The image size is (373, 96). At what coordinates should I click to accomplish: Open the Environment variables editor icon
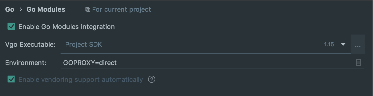(x=358, y=62)
